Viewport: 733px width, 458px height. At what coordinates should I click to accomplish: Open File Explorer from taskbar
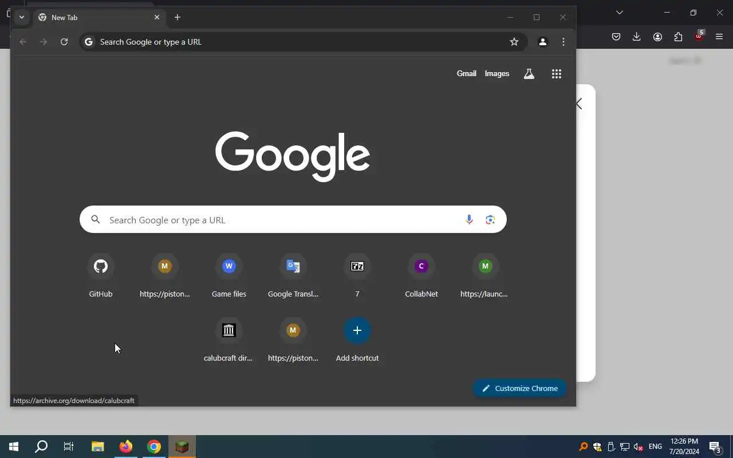pos(98,447)
